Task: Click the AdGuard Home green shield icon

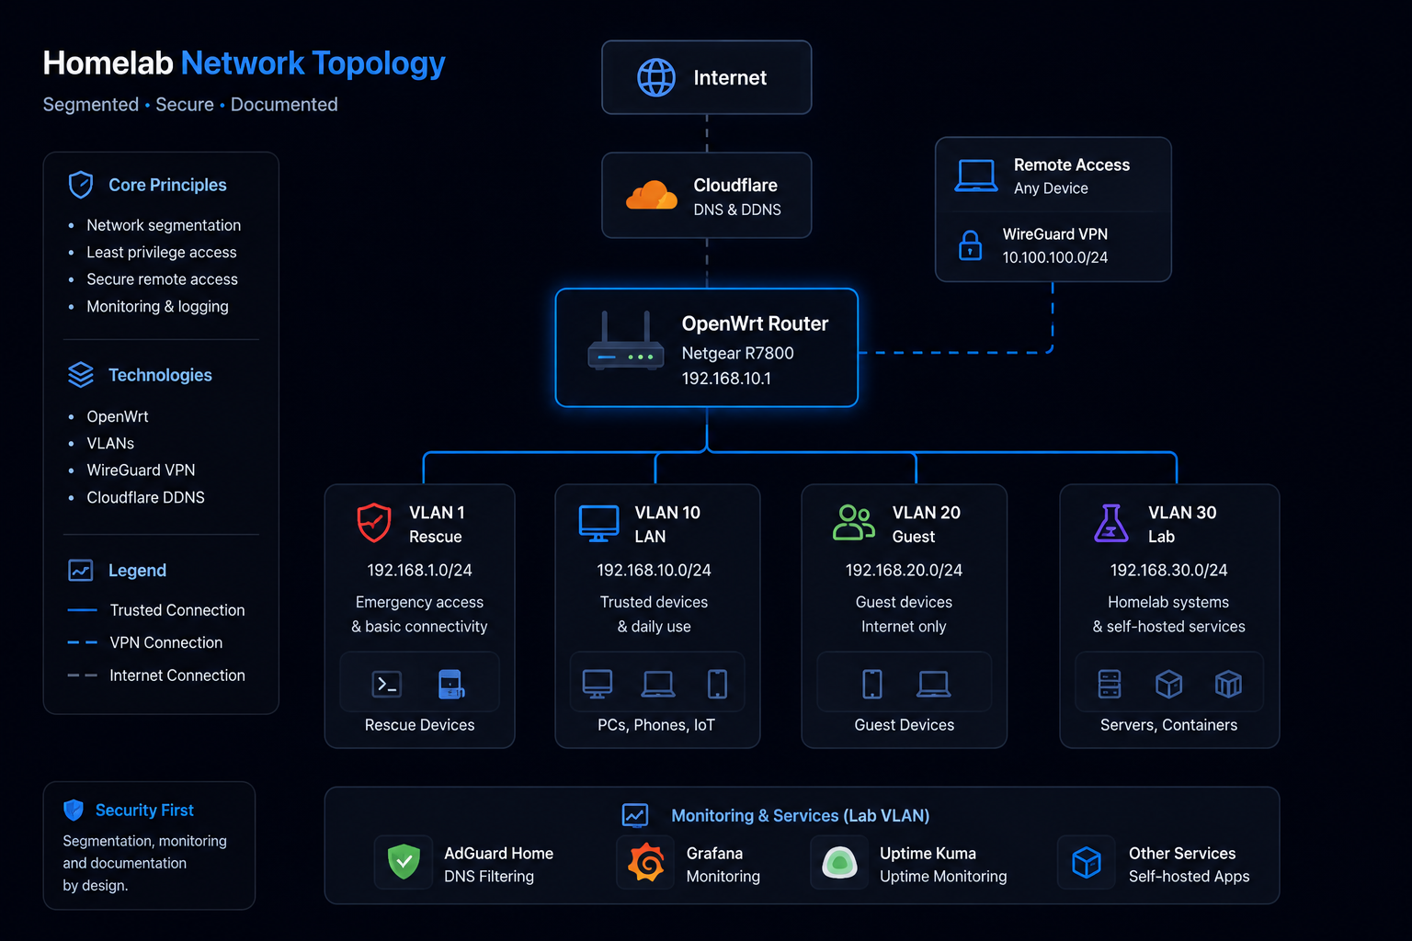Action: (x=404, y=862)
